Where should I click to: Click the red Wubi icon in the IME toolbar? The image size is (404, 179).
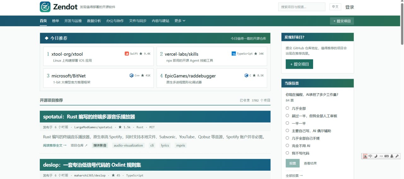coord(365,156)
